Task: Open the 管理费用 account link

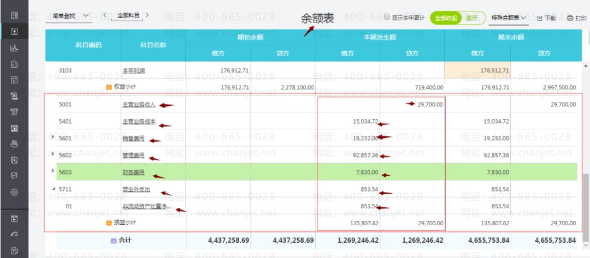Action: pos(134,155)
